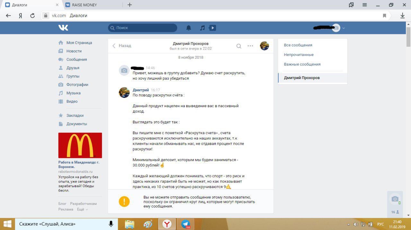This screenshot has height=230, width=411.
Task: Select the Диалоги browser tab
Action: (x=31, y=5)
